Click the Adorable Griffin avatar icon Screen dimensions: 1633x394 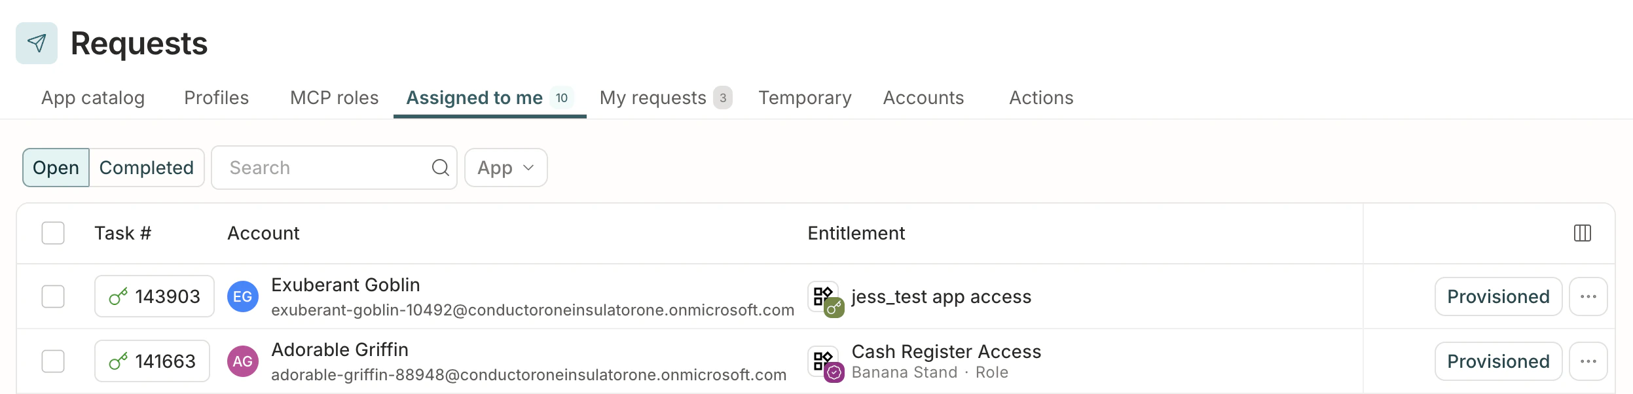tap(243, 361)
